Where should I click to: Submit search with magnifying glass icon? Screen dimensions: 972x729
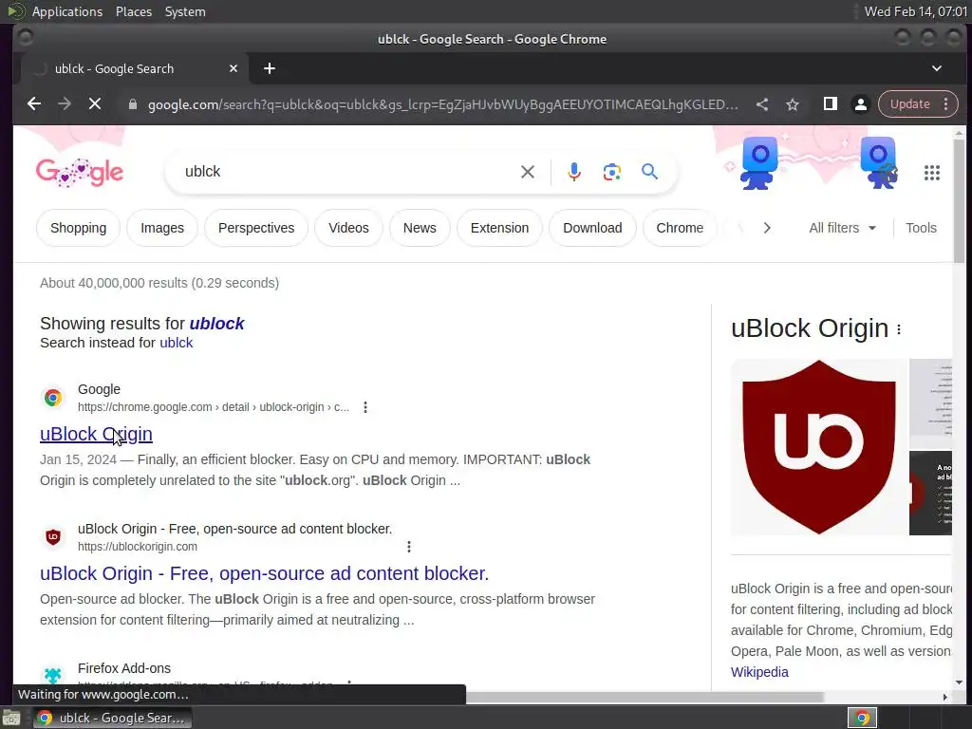click(649, 172)
